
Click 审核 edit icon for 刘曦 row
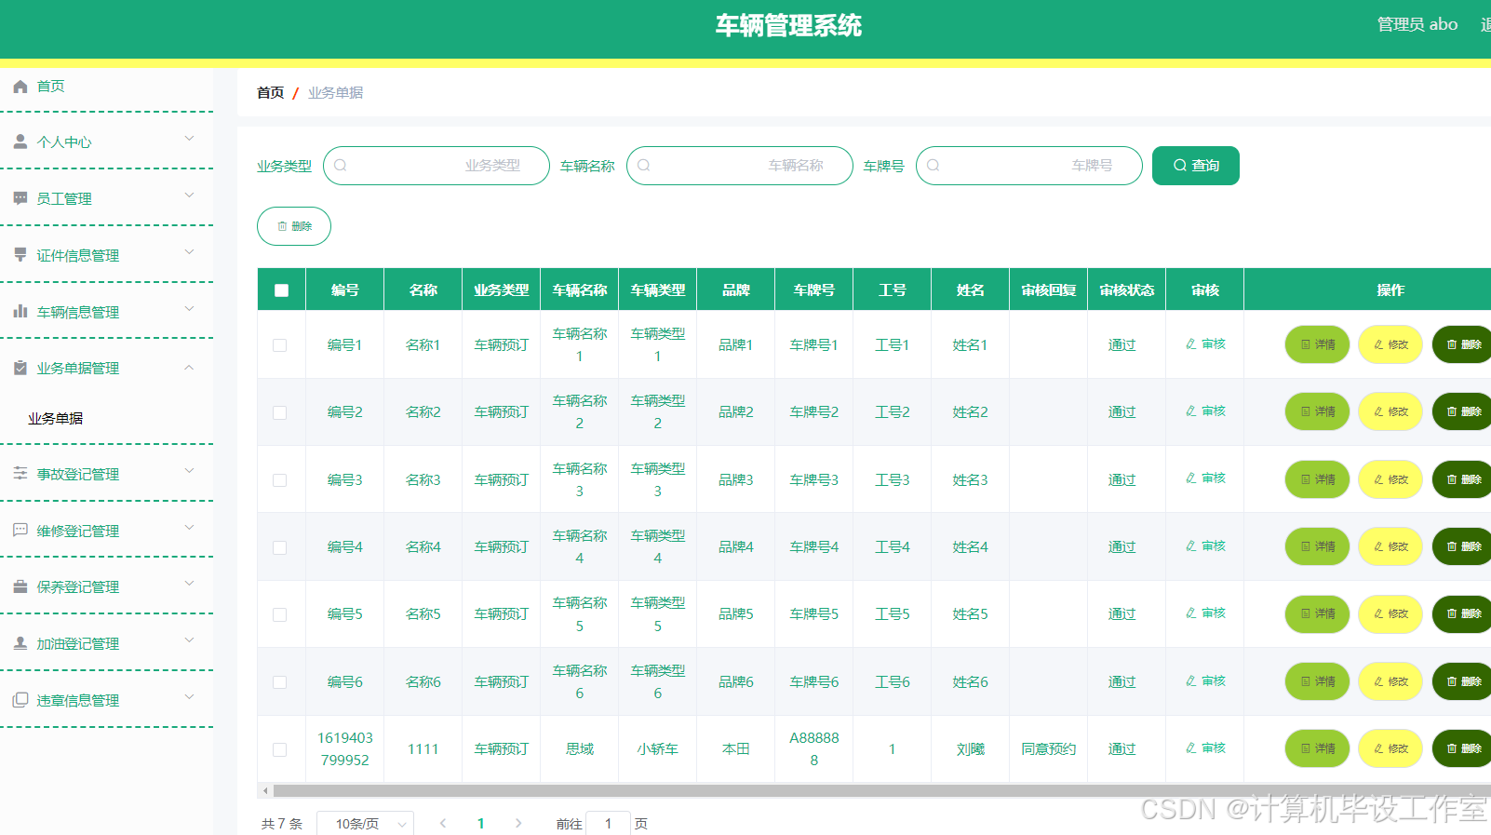[1191, 748]
